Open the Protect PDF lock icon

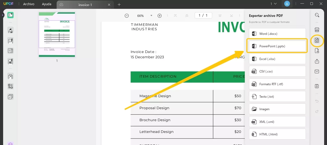coord(317,51)
